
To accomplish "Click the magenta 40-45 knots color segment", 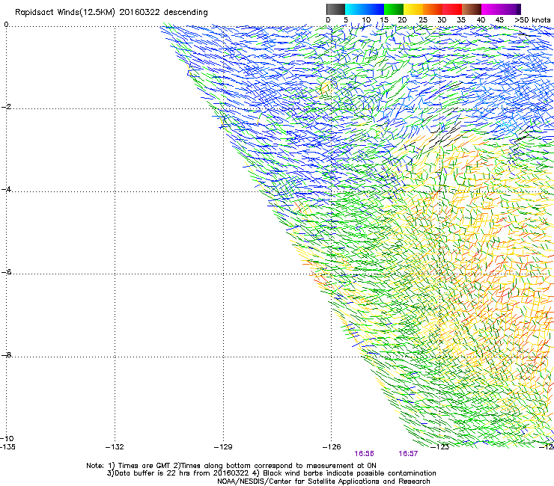I will tap(491, 9).
